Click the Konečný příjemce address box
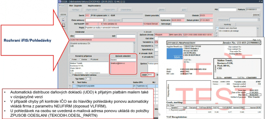Image resolution: width=265 pixels, height=119 pixels. [x=89, y=67]
